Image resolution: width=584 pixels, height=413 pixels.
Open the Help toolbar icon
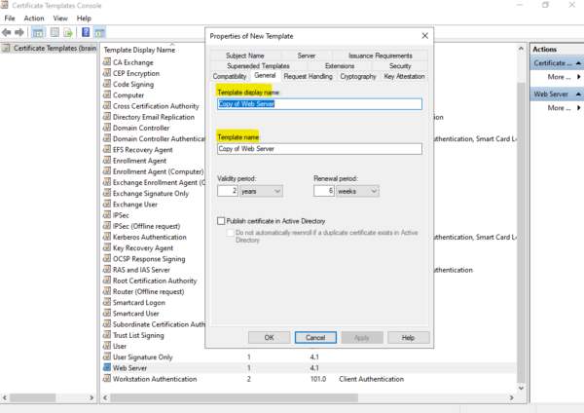coord(86,32)
